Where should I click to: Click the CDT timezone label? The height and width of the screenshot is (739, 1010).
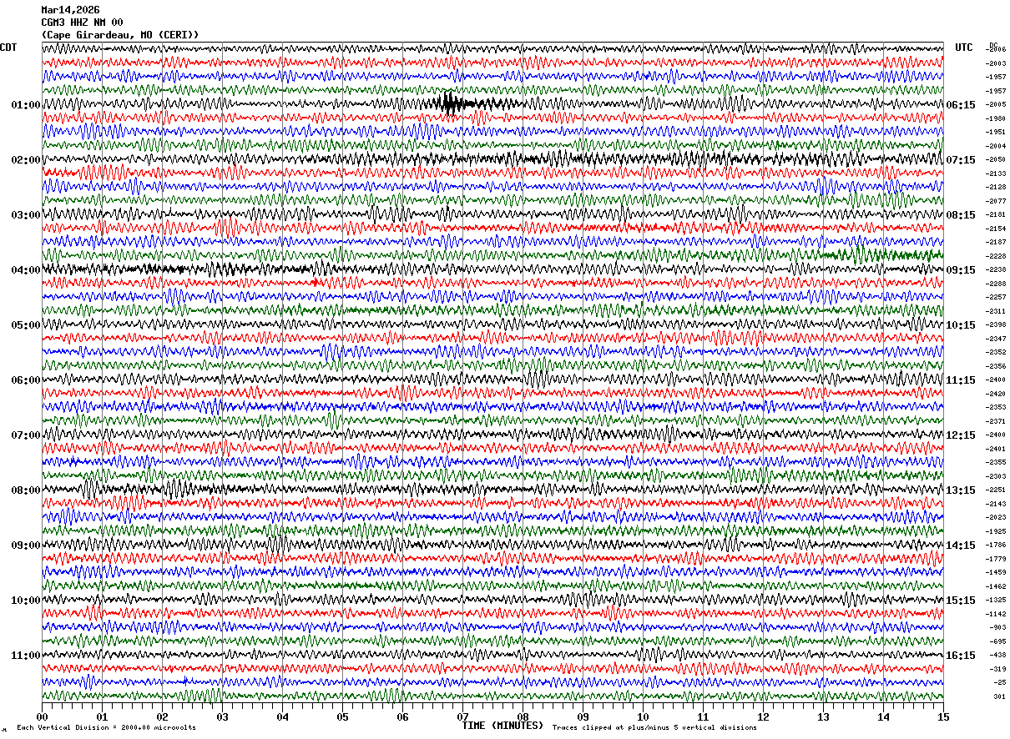click(x=8, y=48)
